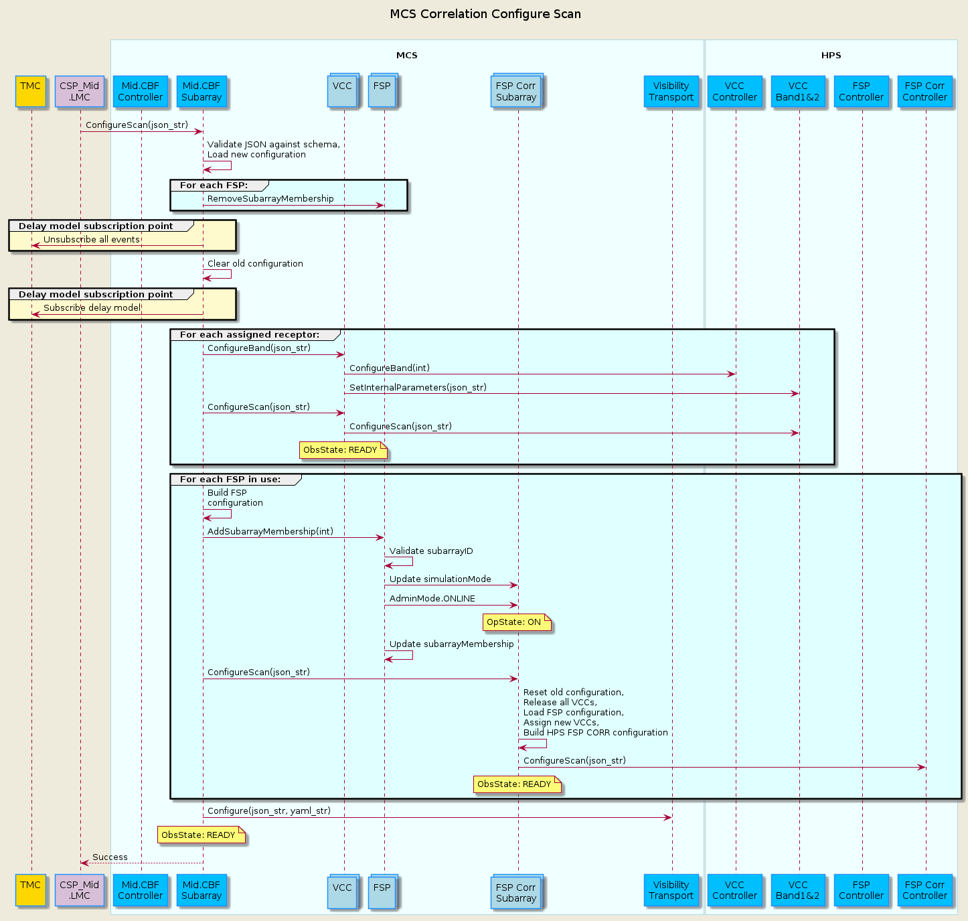This screenshot has width=968, height=921.
Task: Click the Validate JSON against schema self-message
Action: coord(273,149)
